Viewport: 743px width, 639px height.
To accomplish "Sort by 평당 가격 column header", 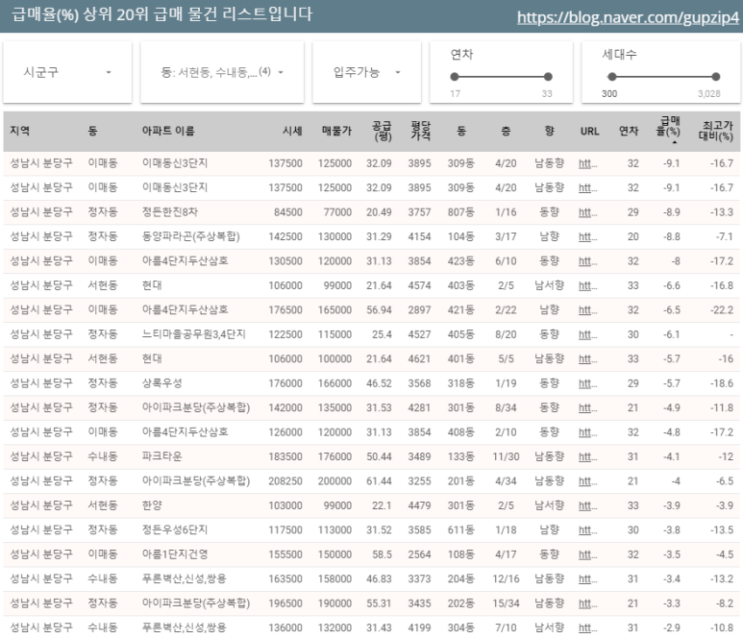I will click(420, 131).
